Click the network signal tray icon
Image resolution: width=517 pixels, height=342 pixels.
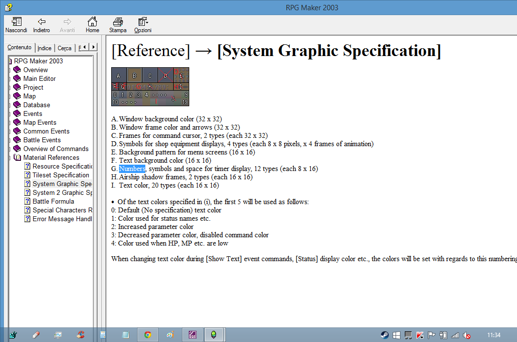pos(455,335)
